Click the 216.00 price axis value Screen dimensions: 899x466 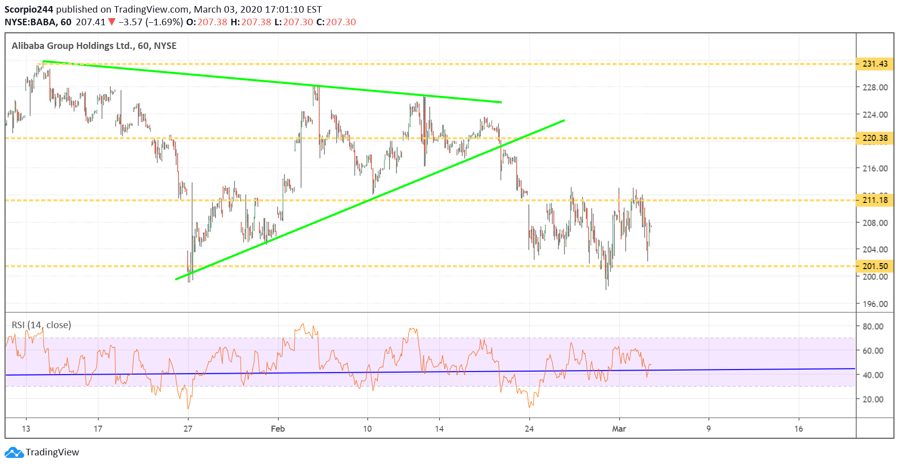pos(875,169)
